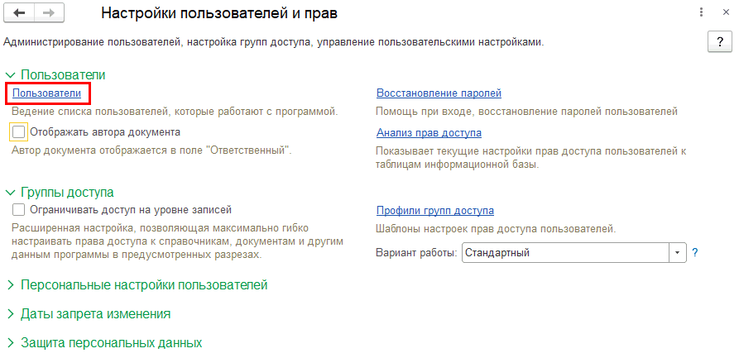Open Профили групп доступа link

click(x=435, y=211)
